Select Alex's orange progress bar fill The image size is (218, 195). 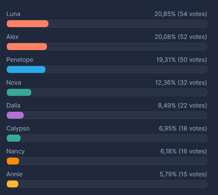pos(27,47)
